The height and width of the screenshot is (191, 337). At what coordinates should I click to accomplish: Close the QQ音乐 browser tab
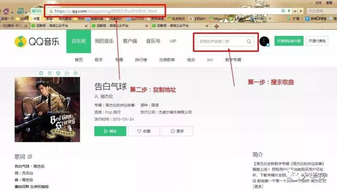click(x=26, y=26)
